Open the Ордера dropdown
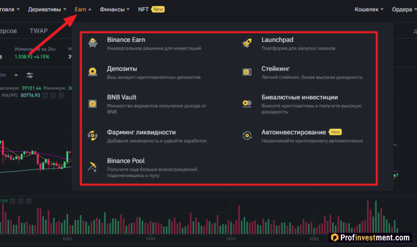This screenshot has height=247, width=417. [404, 9]
